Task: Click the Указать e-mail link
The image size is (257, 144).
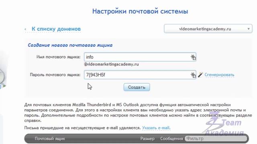Action: [x=156, y=128]
